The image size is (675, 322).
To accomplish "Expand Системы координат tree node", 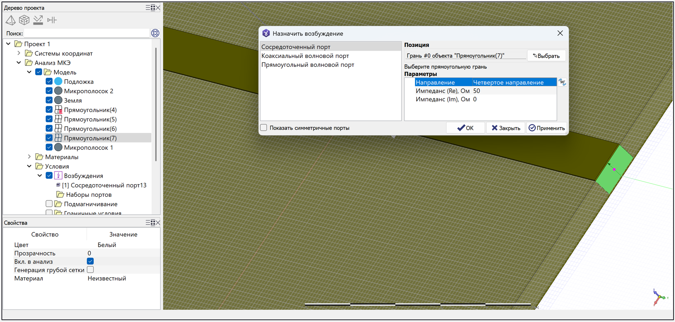I will (x=19, y=53).
